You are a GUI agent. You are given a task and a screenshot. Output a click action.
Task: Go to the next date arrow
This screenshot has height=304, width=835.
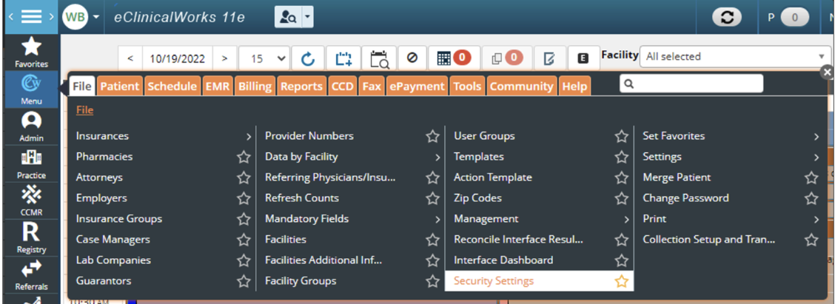225,58
